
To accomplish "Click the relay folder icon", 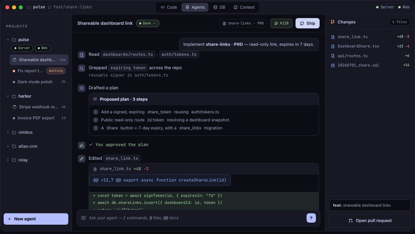I will coord(14,160).
